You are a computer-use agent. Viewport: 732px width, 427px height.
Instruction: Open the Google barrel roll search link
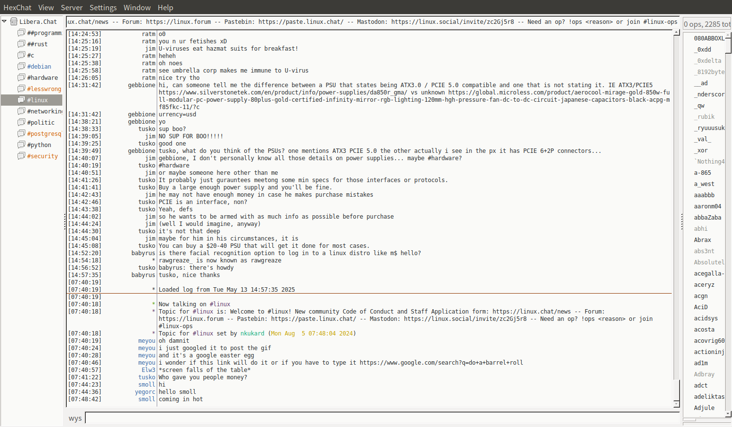point(441,363)
